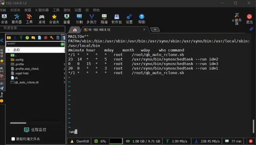Click the Dsm918 status bar entry
Image resolution: width=256 pixels, height=145 pixels.
(80, 141)
